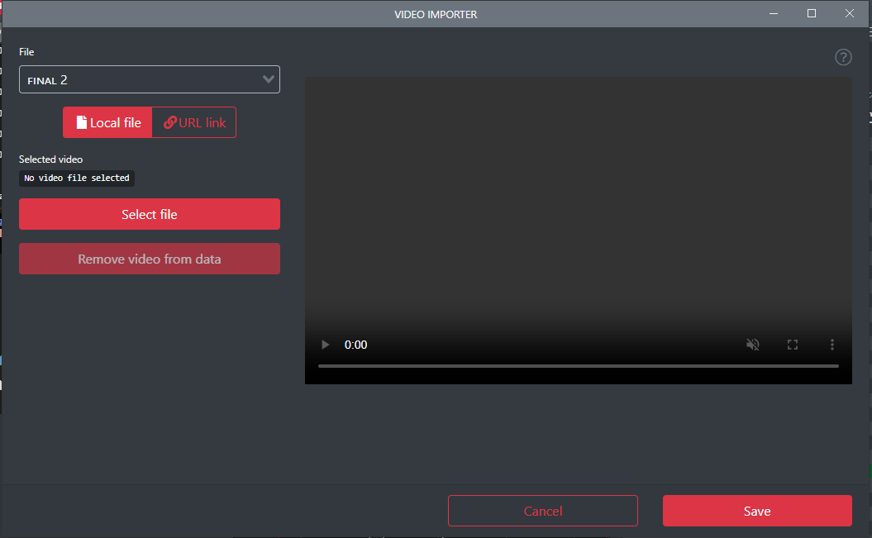Minimize the Video Importer window

[x=774, y=14]
